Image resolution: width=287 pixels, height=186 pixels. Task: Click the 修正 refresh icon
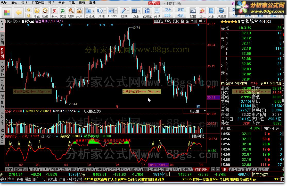tap(37, 11)
